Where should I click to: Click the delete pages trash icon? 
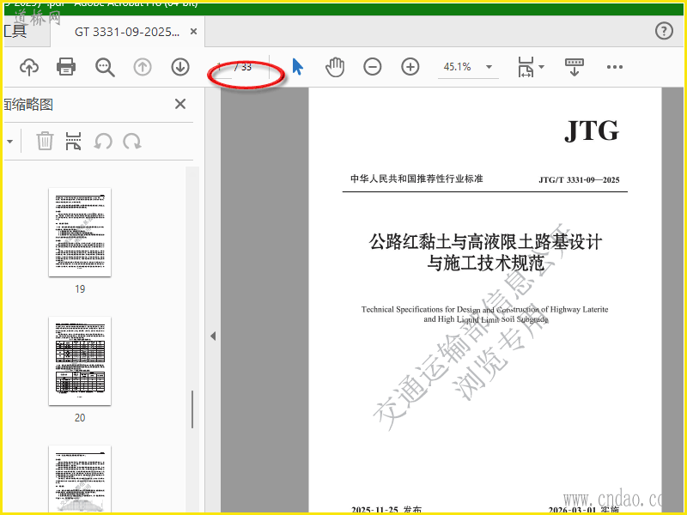(x=45, y=141)
